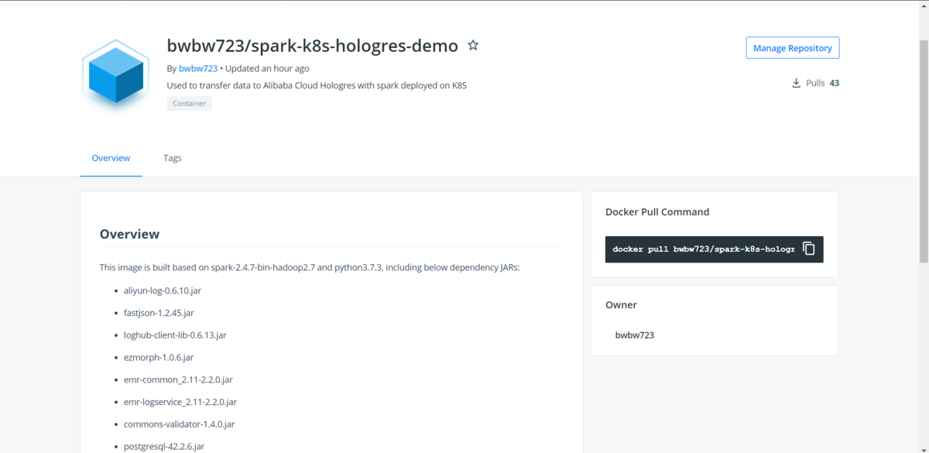Image resolution: width=929 pixels, height=453 pixels.
Task: Click the Pulls download icon
Action: (x=796, y=83)
